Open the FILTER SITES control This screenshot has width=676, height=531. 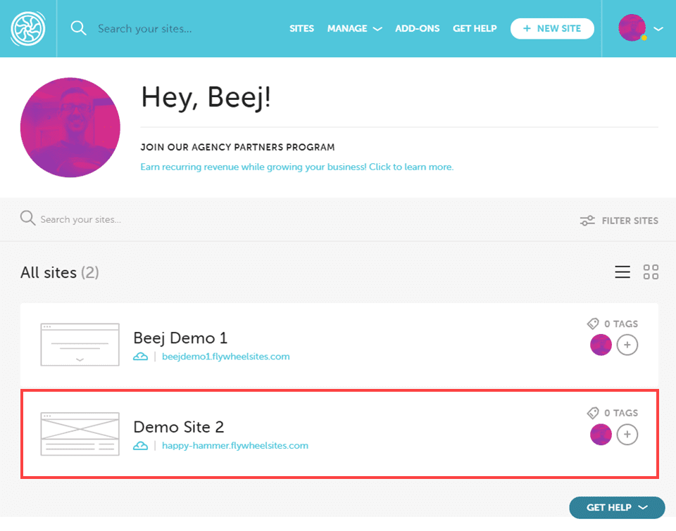coord(618,220)
